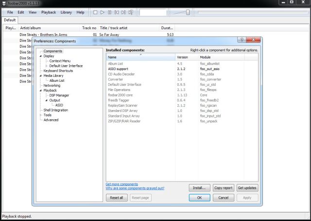Screen dimensions: 311x221
Task: Click the Get updates button
Action: pos(247,188)
